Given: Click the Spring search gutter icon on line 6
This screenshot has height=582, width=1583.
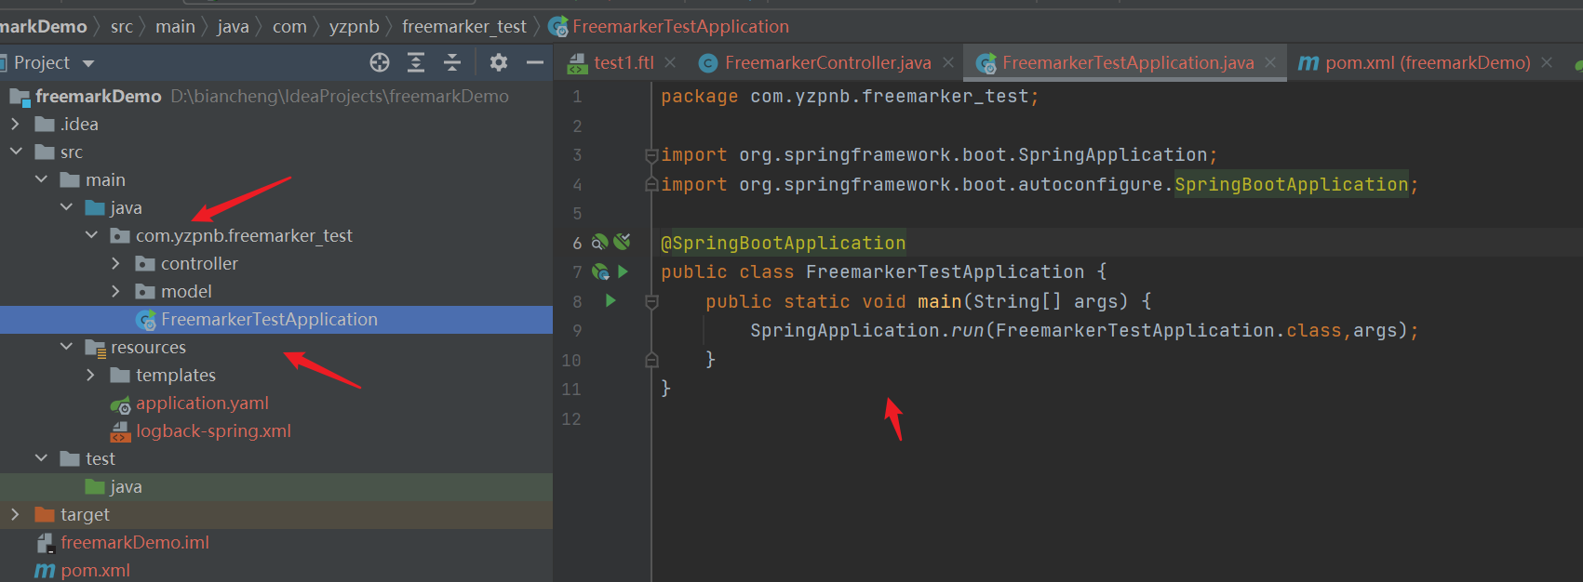Looking at the screenshot, I should 600,242.
